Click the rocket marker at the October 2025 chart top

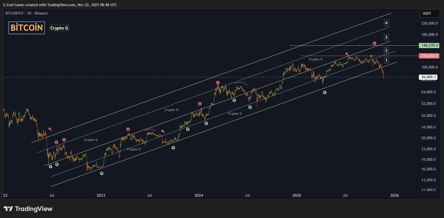pos(346,54)
